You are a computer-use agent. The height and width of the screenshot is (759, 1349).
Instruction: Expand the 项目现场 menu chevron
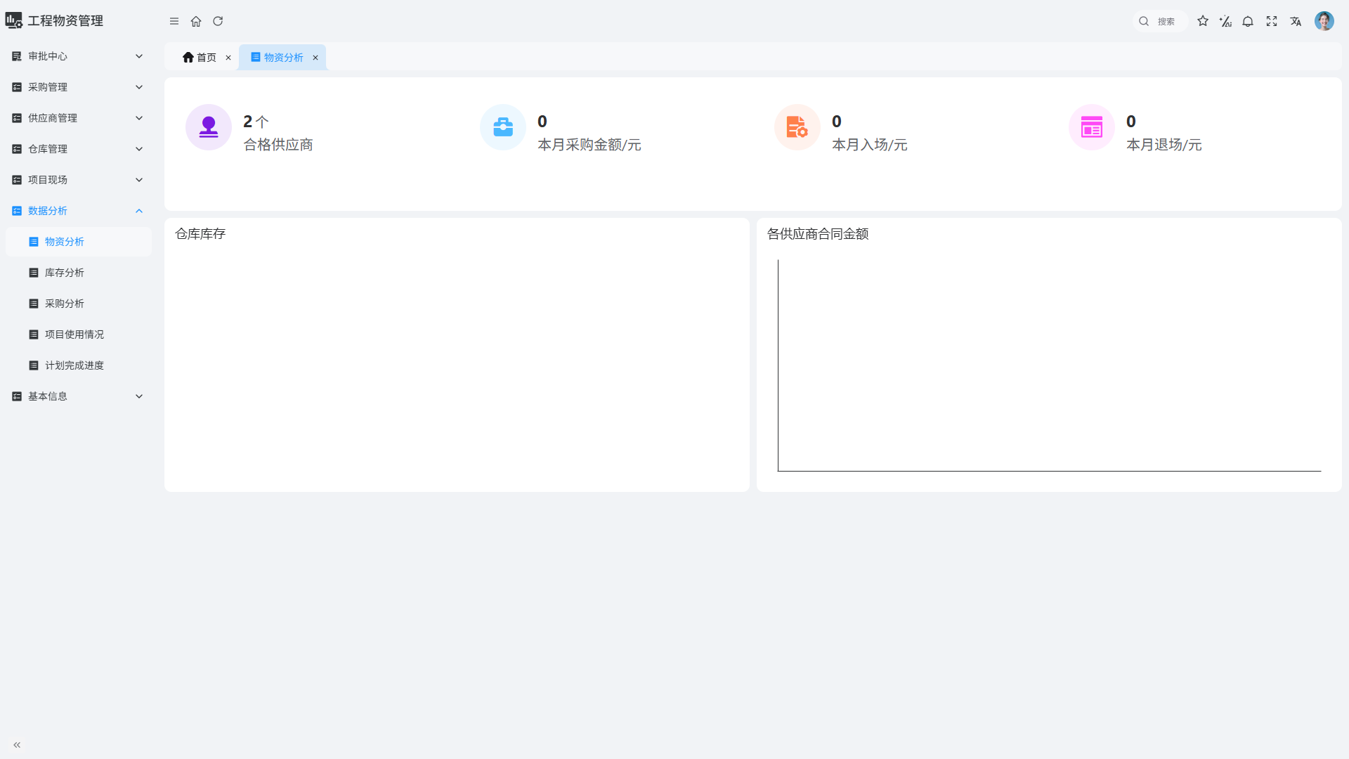coord(139,180)
